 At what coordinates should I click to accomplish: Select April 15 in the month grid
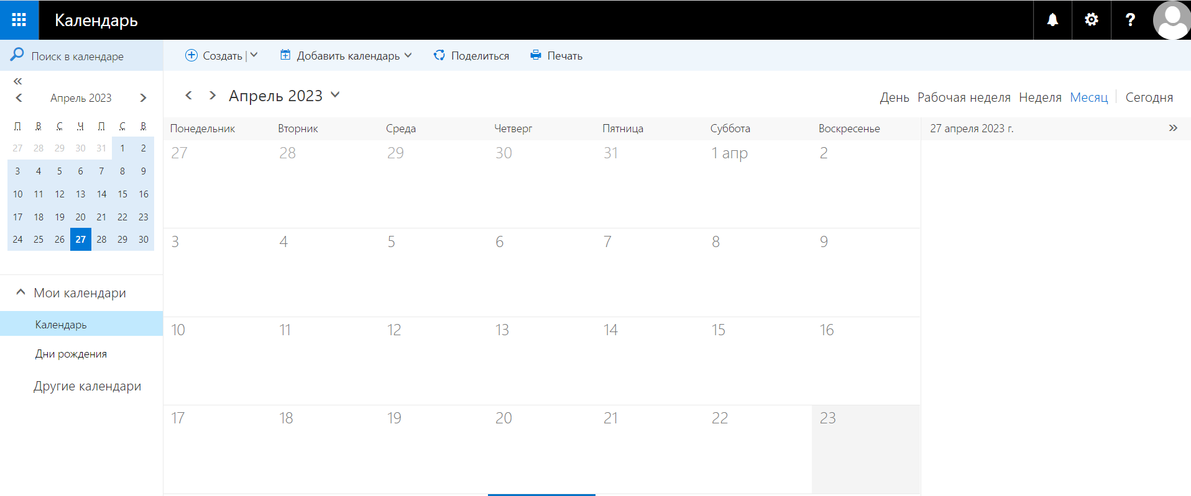pos(757,360)
